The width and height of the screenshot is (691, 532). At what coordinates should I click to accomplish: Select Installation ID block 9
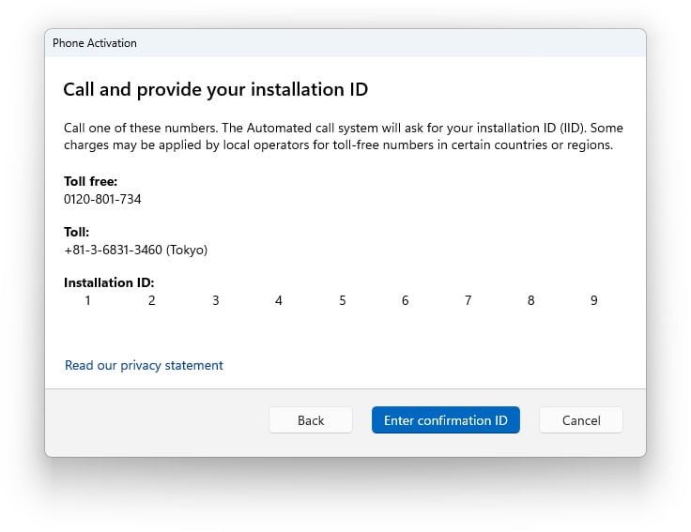pyautogui.click(x=594, y=301)
